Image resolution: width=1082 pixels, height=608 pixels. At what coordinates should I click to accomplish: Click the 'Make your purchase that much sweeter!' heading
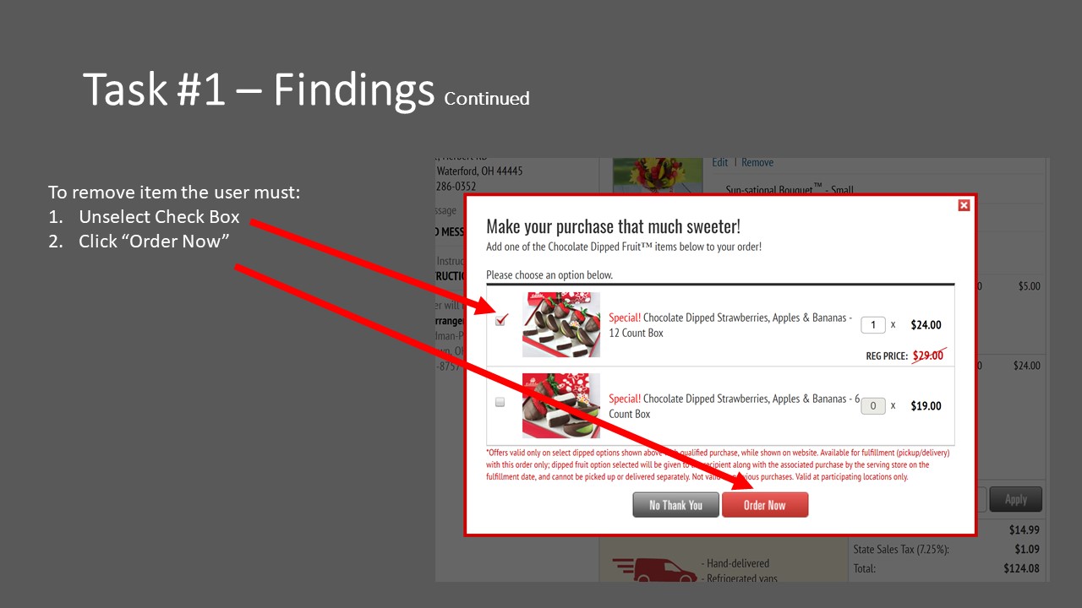(614, 226)
